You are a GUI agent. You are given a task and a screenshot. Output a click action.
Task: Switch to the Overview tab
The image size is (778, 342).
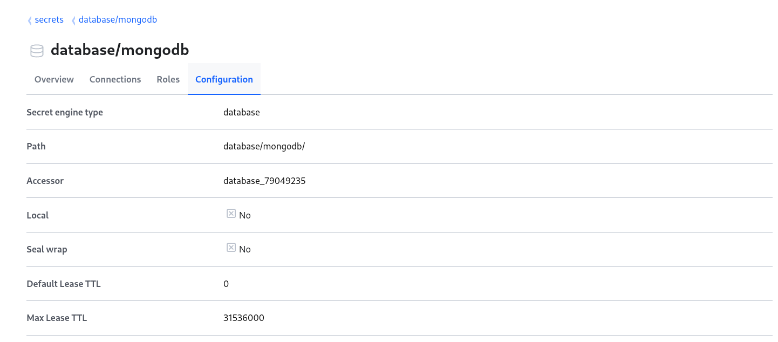coord(54,79)
